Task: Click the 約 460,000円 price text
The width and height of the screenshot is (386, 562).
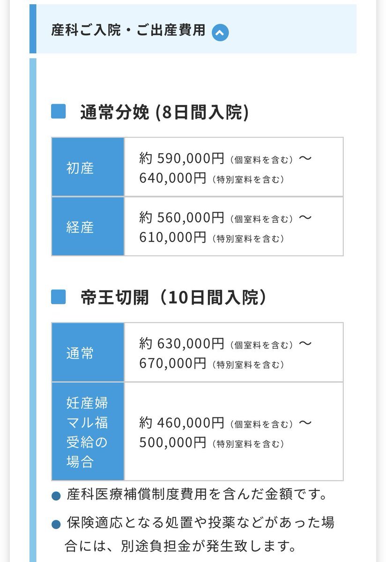Action: [182, 423]
